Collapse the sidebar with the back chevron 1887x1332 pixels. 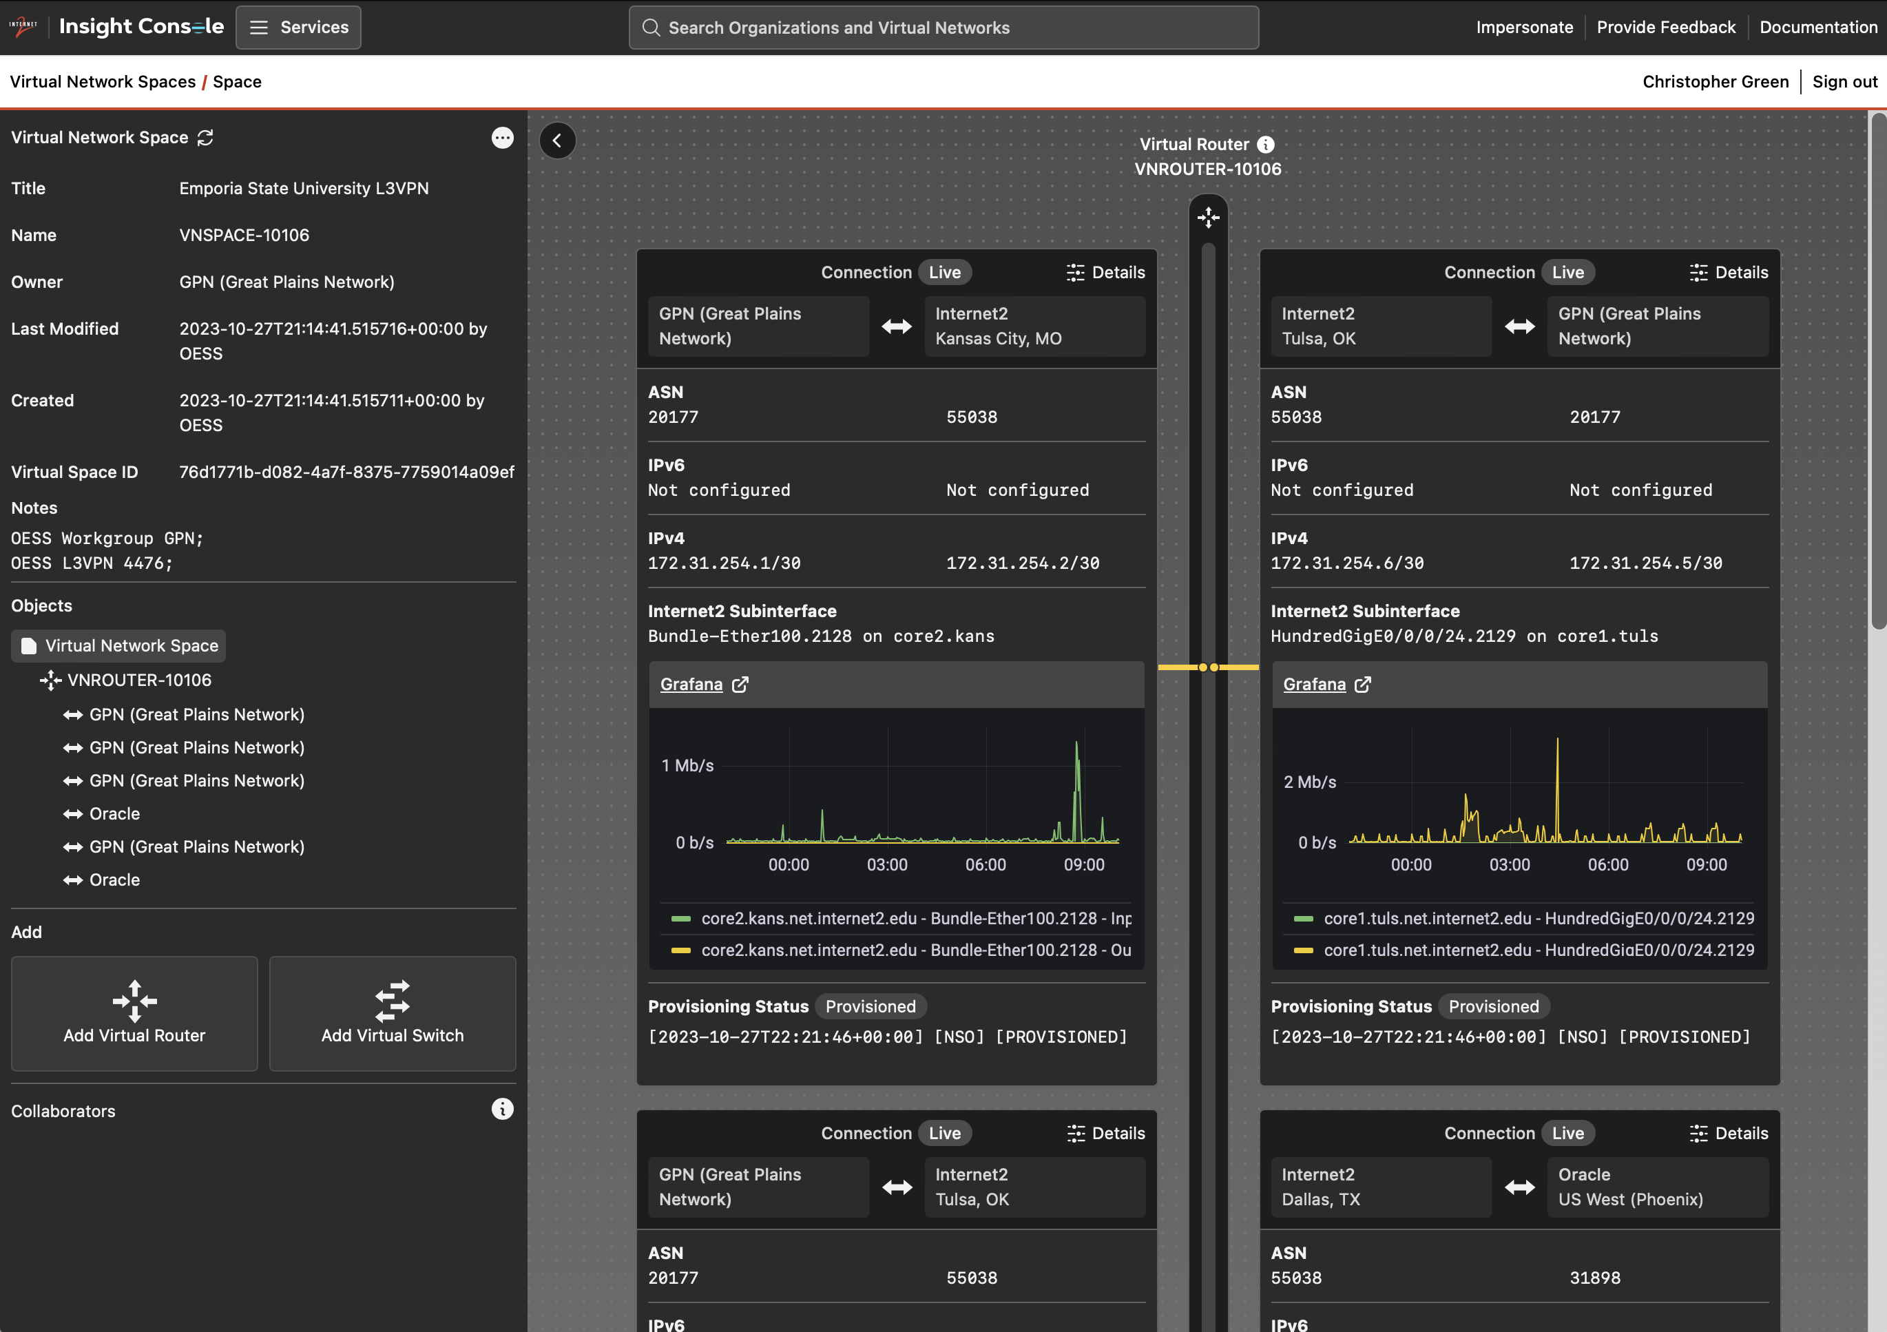[x=557, y=141]
